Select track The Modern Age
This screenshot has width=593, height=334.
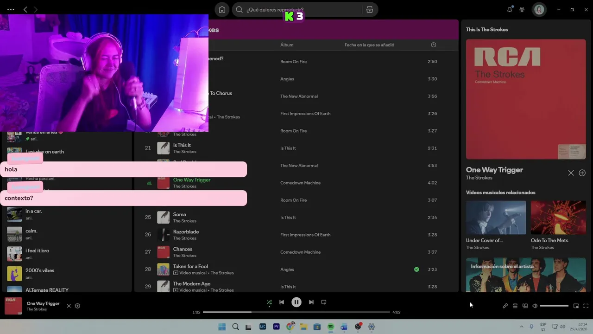tap(192, 283)
